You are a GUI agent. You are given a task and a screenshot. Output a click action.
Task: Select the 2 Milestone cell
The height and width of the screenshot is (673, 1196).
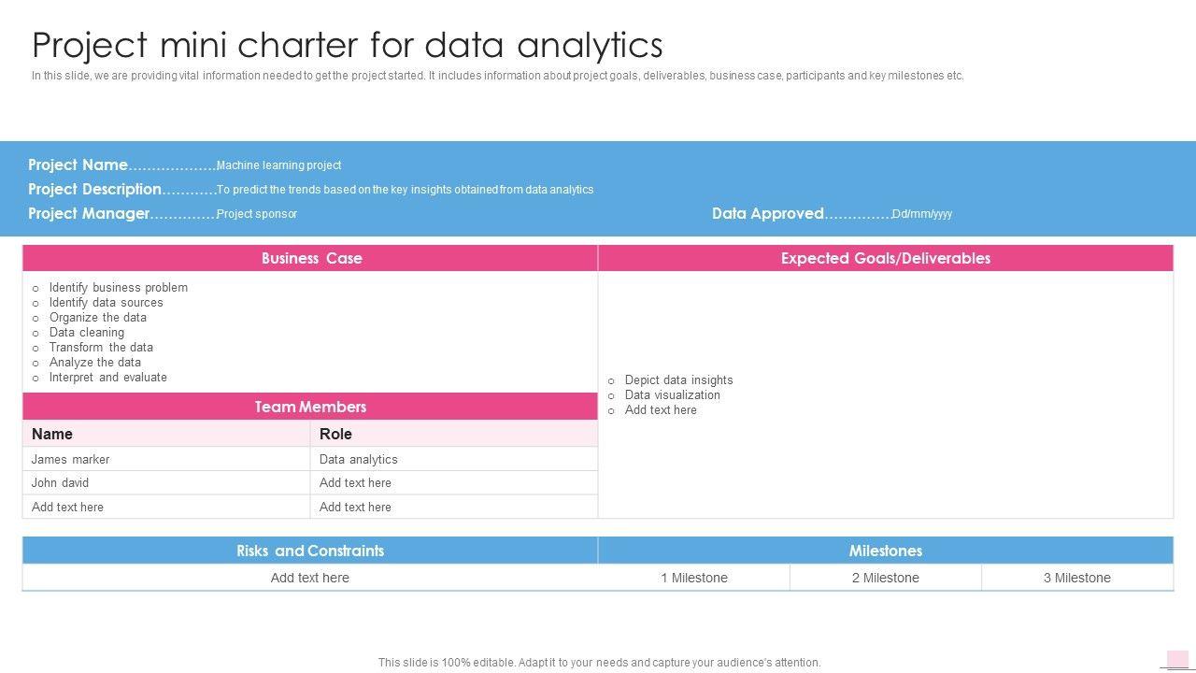(x=885, y=578)
